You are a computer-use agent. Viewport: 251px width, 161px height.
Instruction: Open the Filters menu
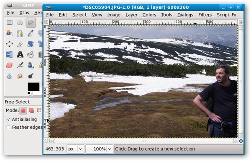(205, 15)
